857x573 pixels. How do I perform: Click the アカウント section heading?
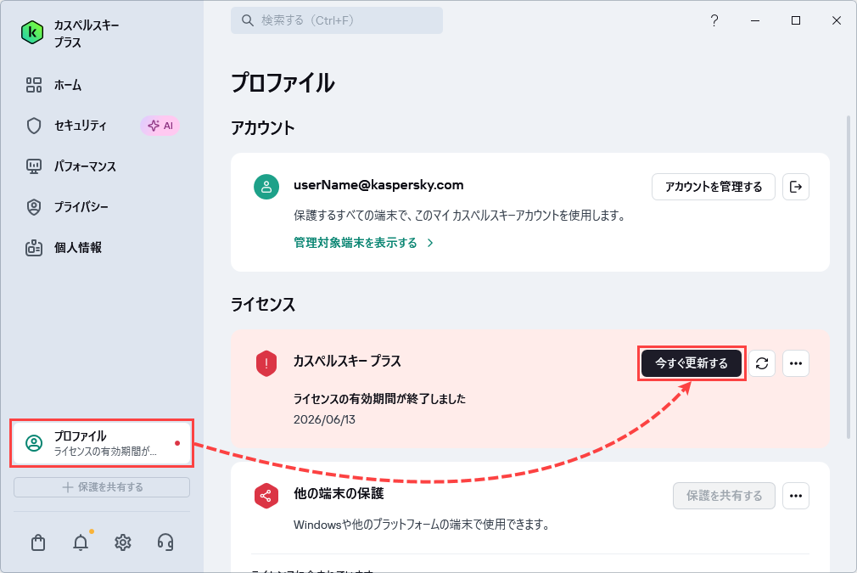[263, 128]
